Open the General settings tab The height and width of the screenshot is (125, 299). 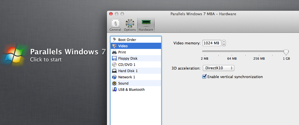[x=115, y=25]
